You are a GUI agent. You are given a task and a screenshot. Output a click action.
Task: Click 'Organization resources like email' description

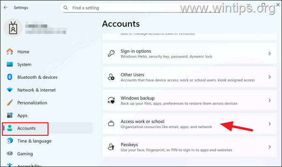[166, 127]
